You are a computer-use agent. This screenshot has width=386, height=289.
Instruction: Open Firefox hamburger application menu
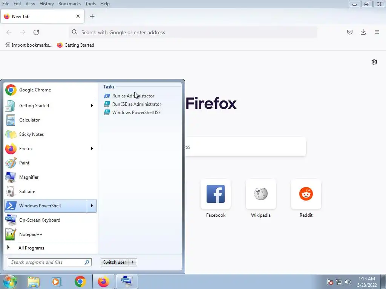(377, 32)
